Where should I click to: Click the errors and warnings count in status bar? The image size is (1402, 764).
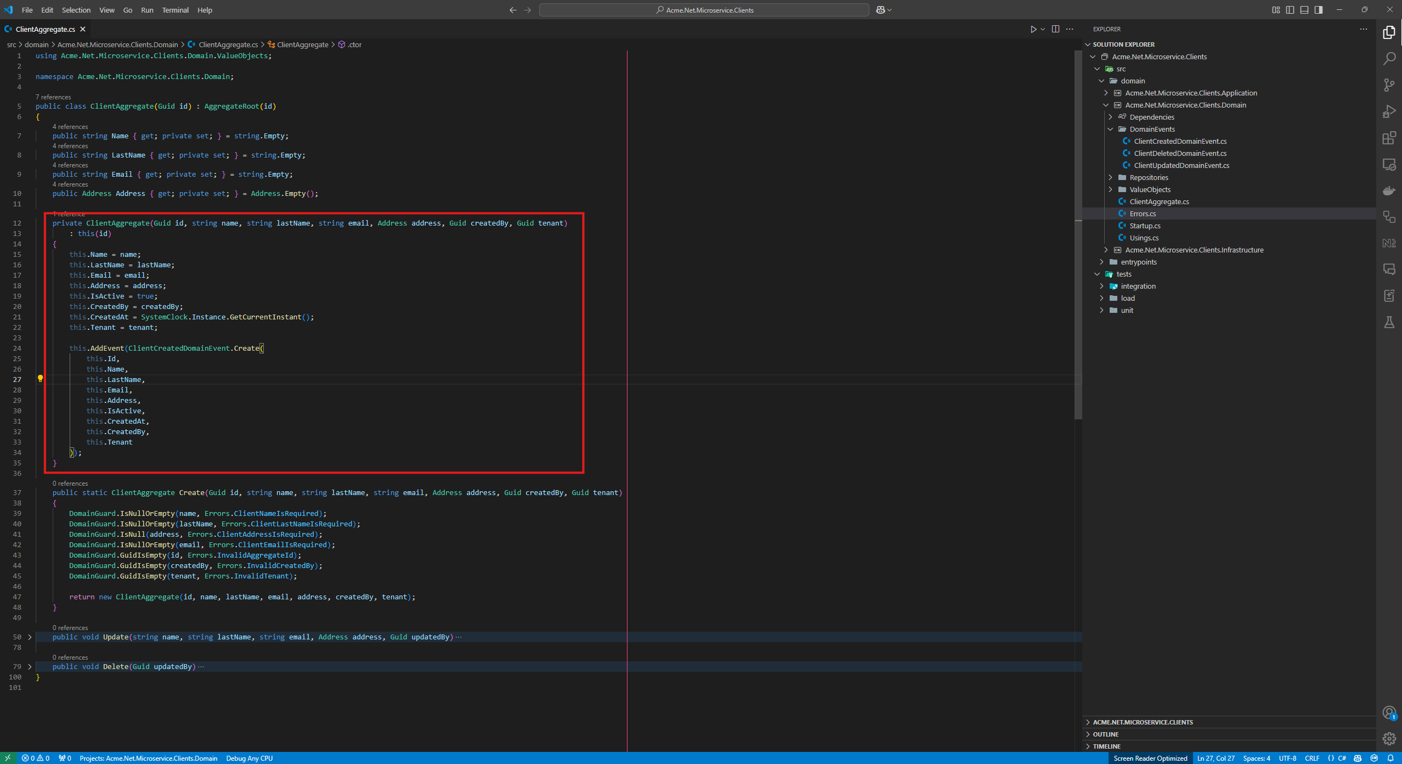tap(36, 758)
